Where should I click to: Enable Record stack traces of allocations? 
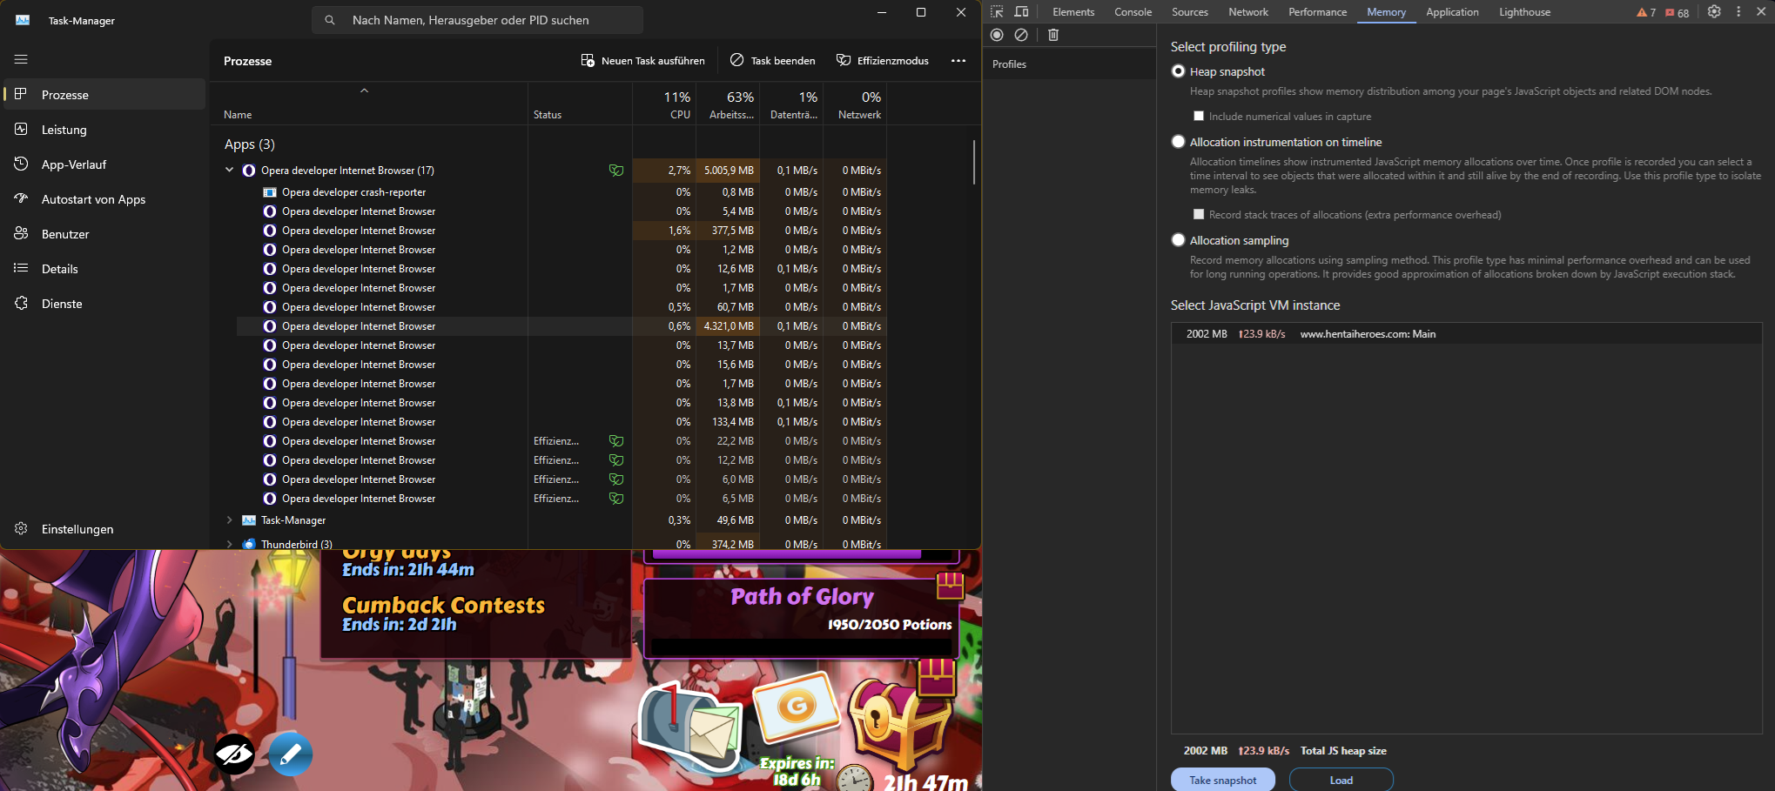pos(1199,215)
